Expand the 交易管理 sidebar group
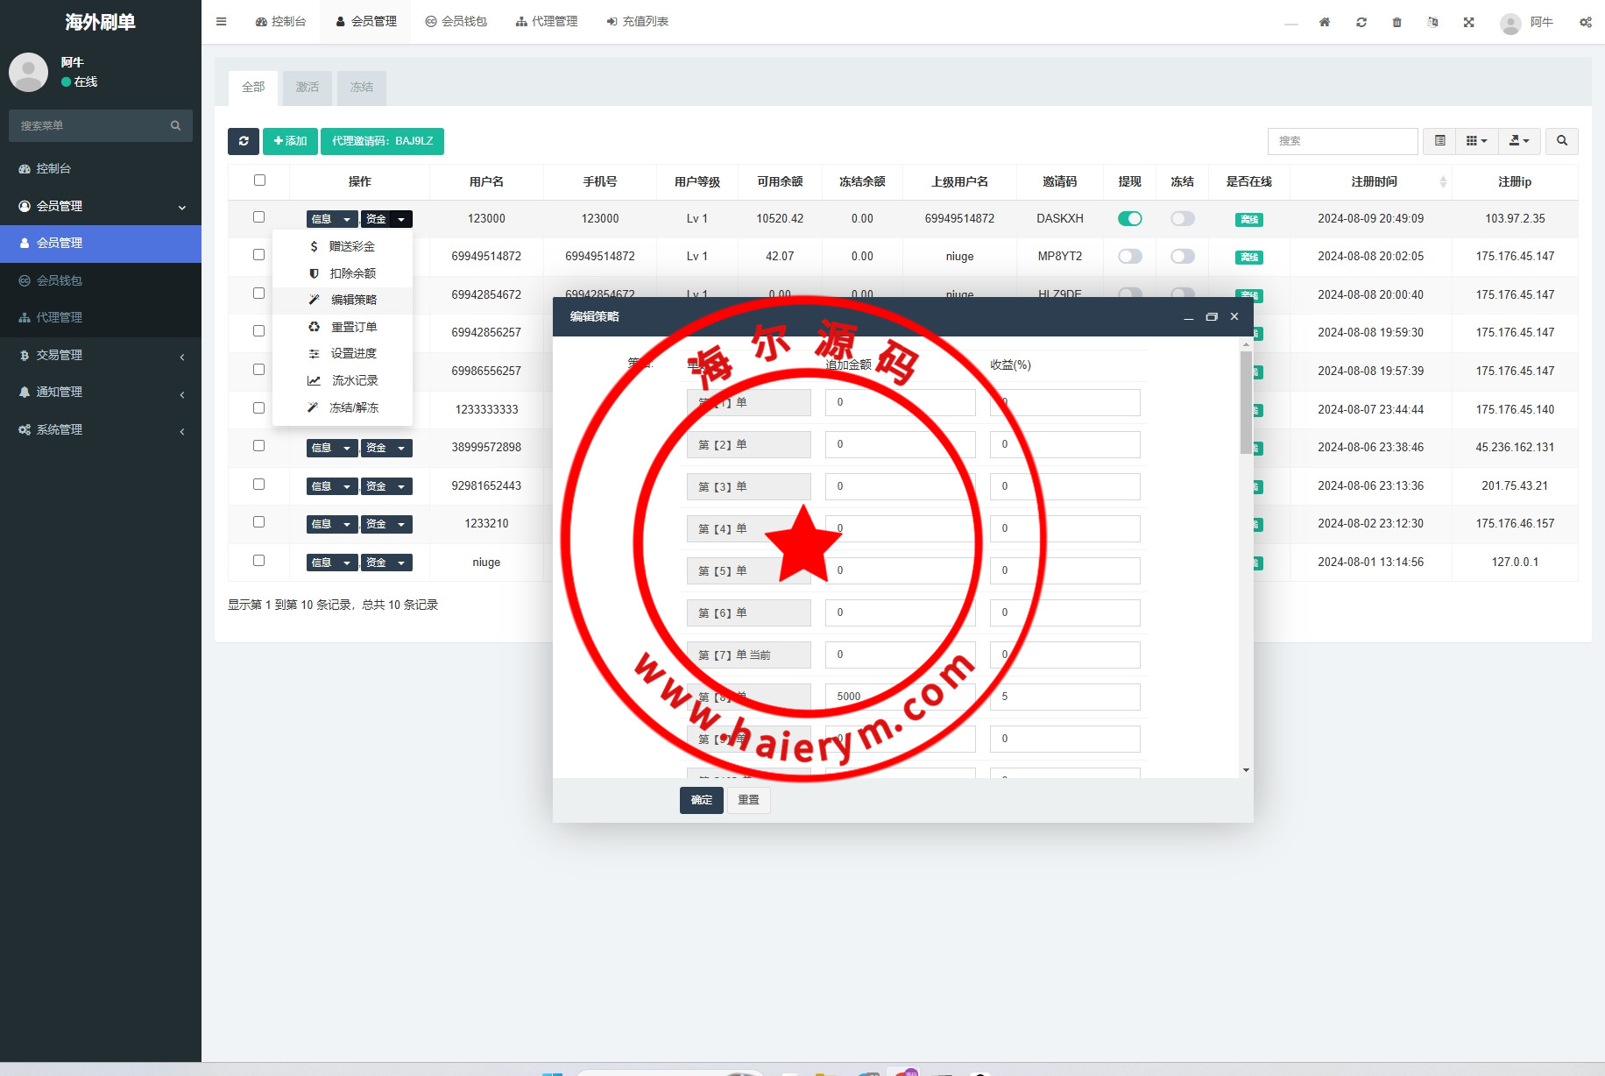The width and height of the screenshot is (1605, 1076). 101,355
